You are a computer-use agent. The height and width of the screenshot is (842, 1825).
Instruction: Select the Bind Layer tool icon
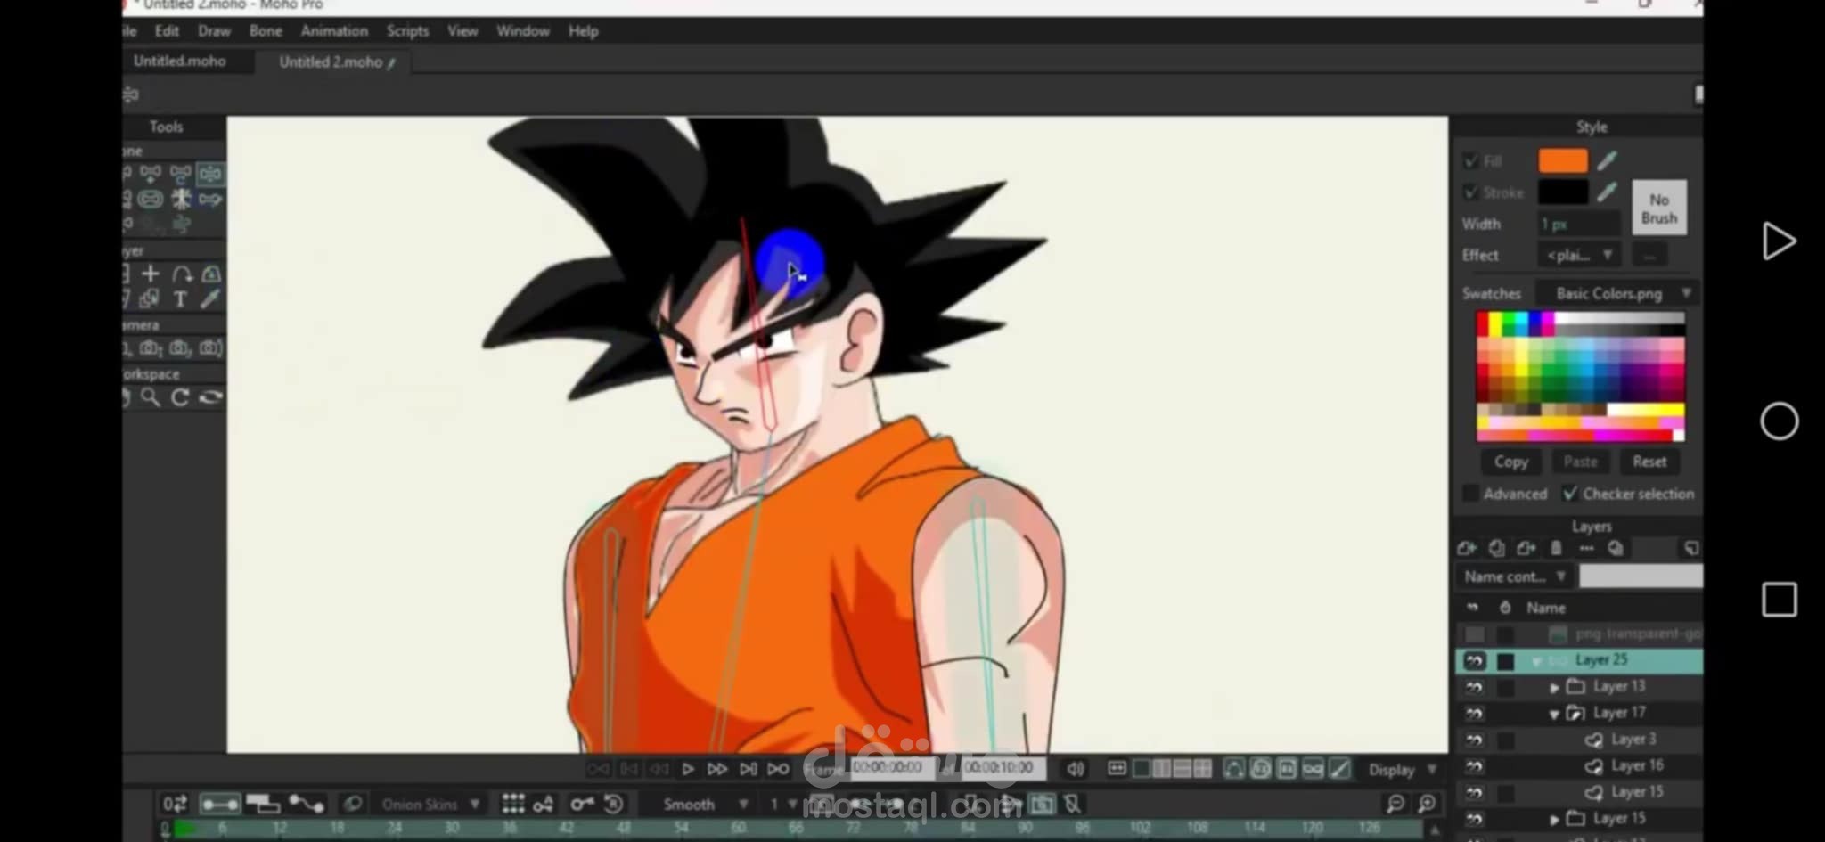(x=151, y=199)
